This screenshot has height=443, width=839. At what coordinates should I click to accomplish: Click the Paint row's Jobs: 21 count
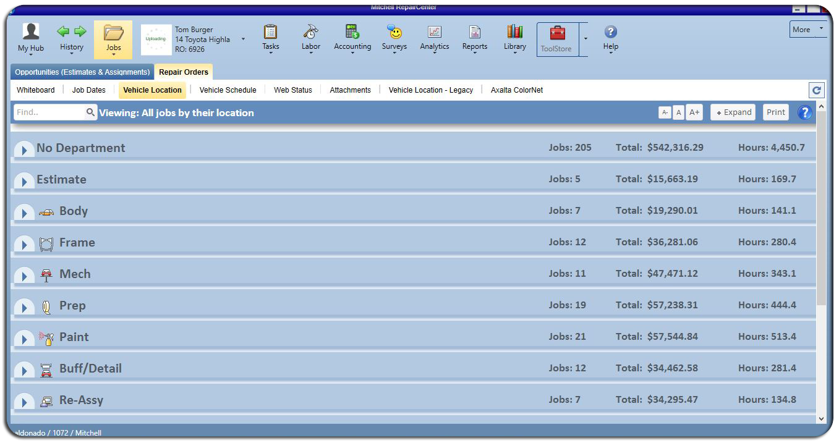[x=567, y=337]
